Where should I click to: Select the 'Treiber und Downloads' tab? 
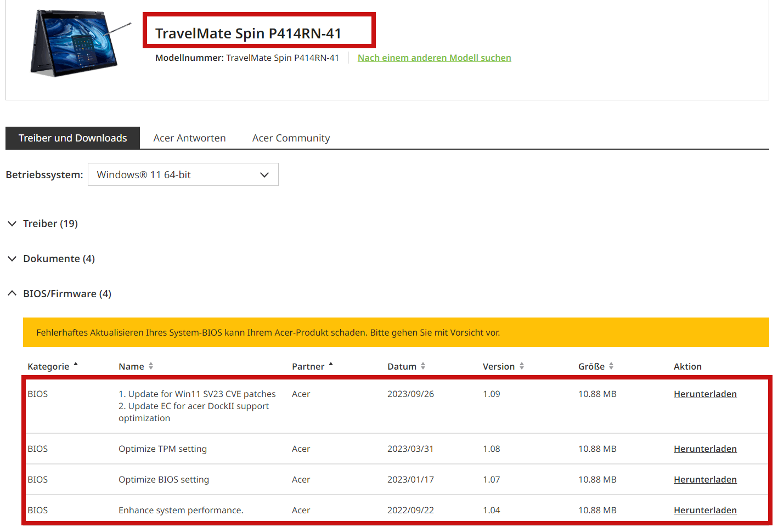click(72, 138)
